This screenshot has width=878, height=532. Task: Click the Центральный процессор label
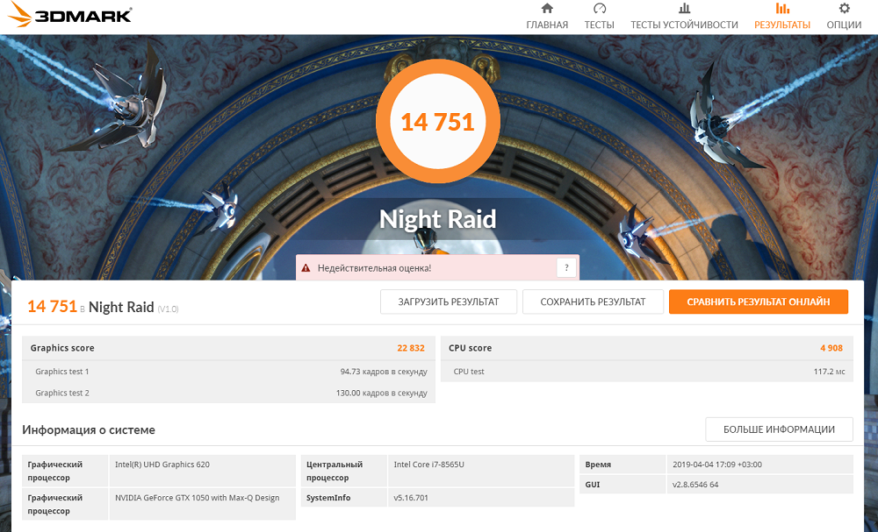click(x=335, y=472)
